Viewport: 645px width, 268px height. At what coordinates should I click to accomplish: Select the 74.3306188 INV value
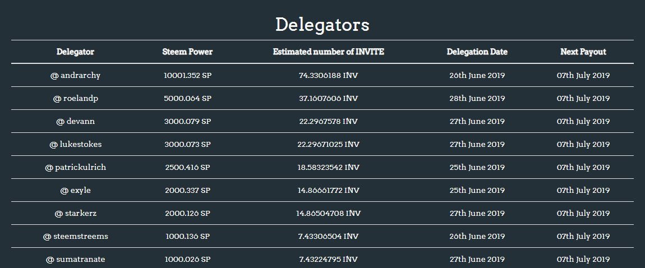pyautogui.click(x=329, y=76)
